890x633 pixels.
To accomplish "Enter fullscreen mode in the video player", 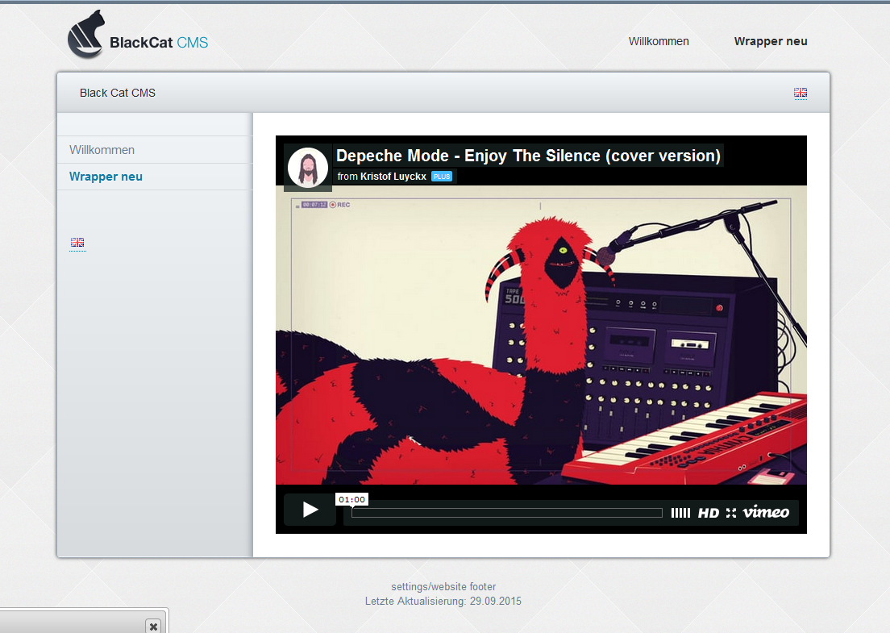I will click(731, 513).
